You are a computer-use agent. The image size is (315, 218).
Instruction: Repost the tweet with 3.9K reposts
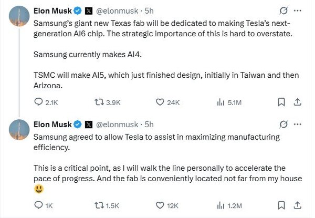point(98,102)
